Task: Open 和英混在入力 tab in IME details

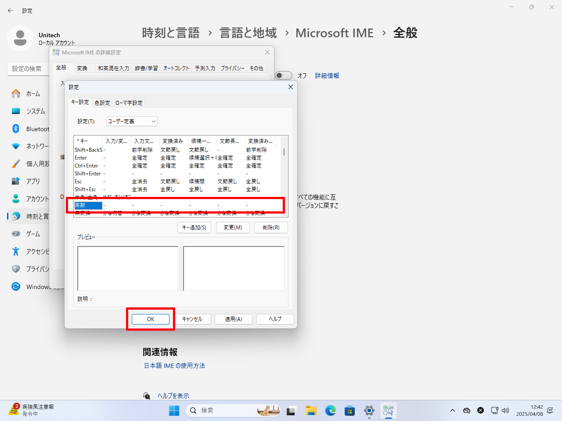Action: (113, 68)
